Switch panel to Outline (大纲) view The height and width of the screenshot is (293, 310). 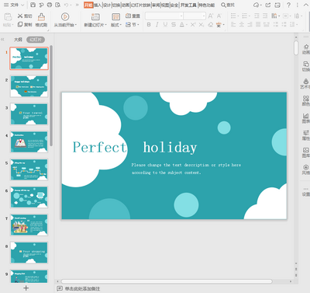(18, 40)
